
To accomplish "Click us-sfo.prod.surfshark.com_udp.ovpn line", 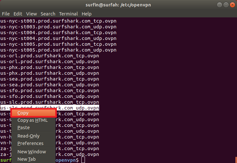I will click(50, 97).
